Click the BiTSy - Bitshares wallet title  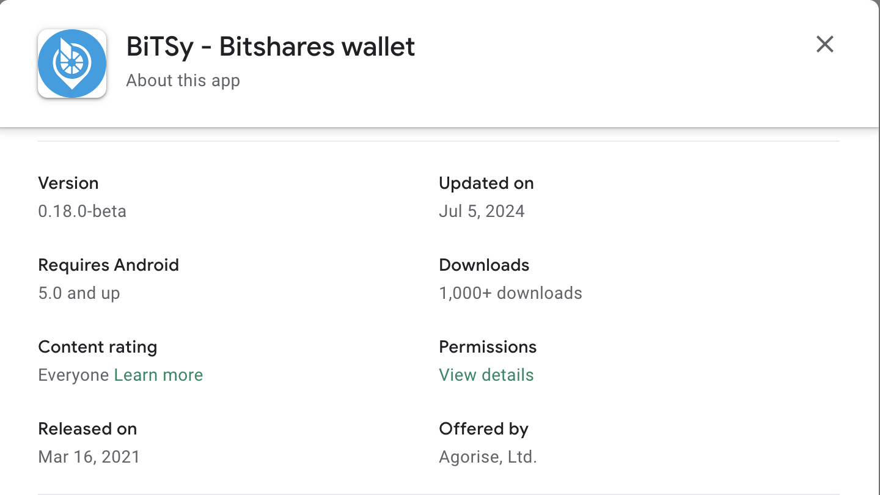(x=271, y=47)
